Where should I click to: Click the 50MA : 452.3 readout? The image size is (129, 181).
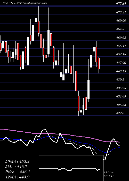click(17, 162)
